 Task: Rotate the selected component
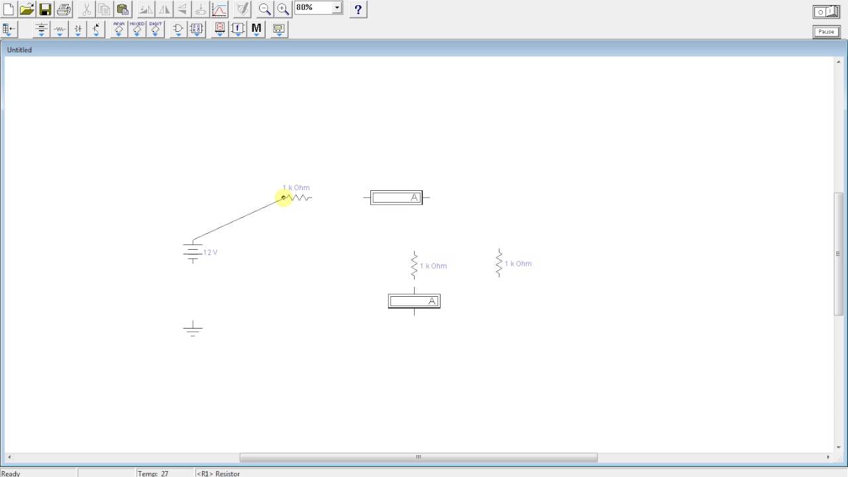click(x=146, y=9)
